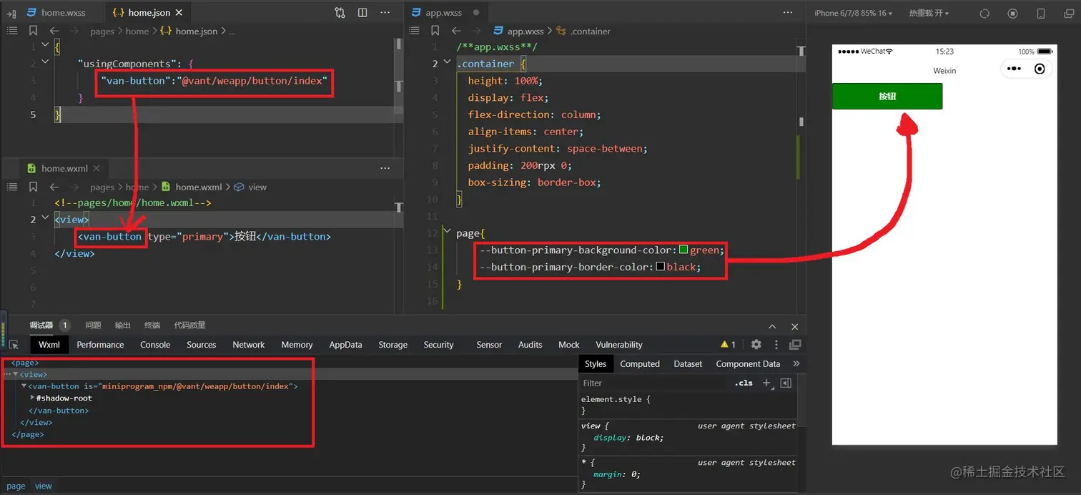Click the phone device icon in simulator toolbar

[1040, 13]
